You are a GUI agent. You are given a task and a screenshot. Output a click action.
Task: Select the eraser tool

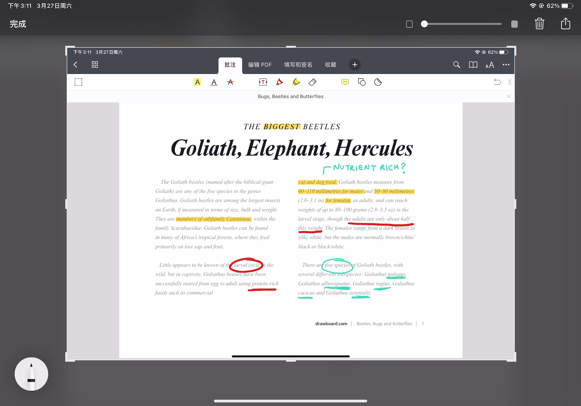point(312,82)
